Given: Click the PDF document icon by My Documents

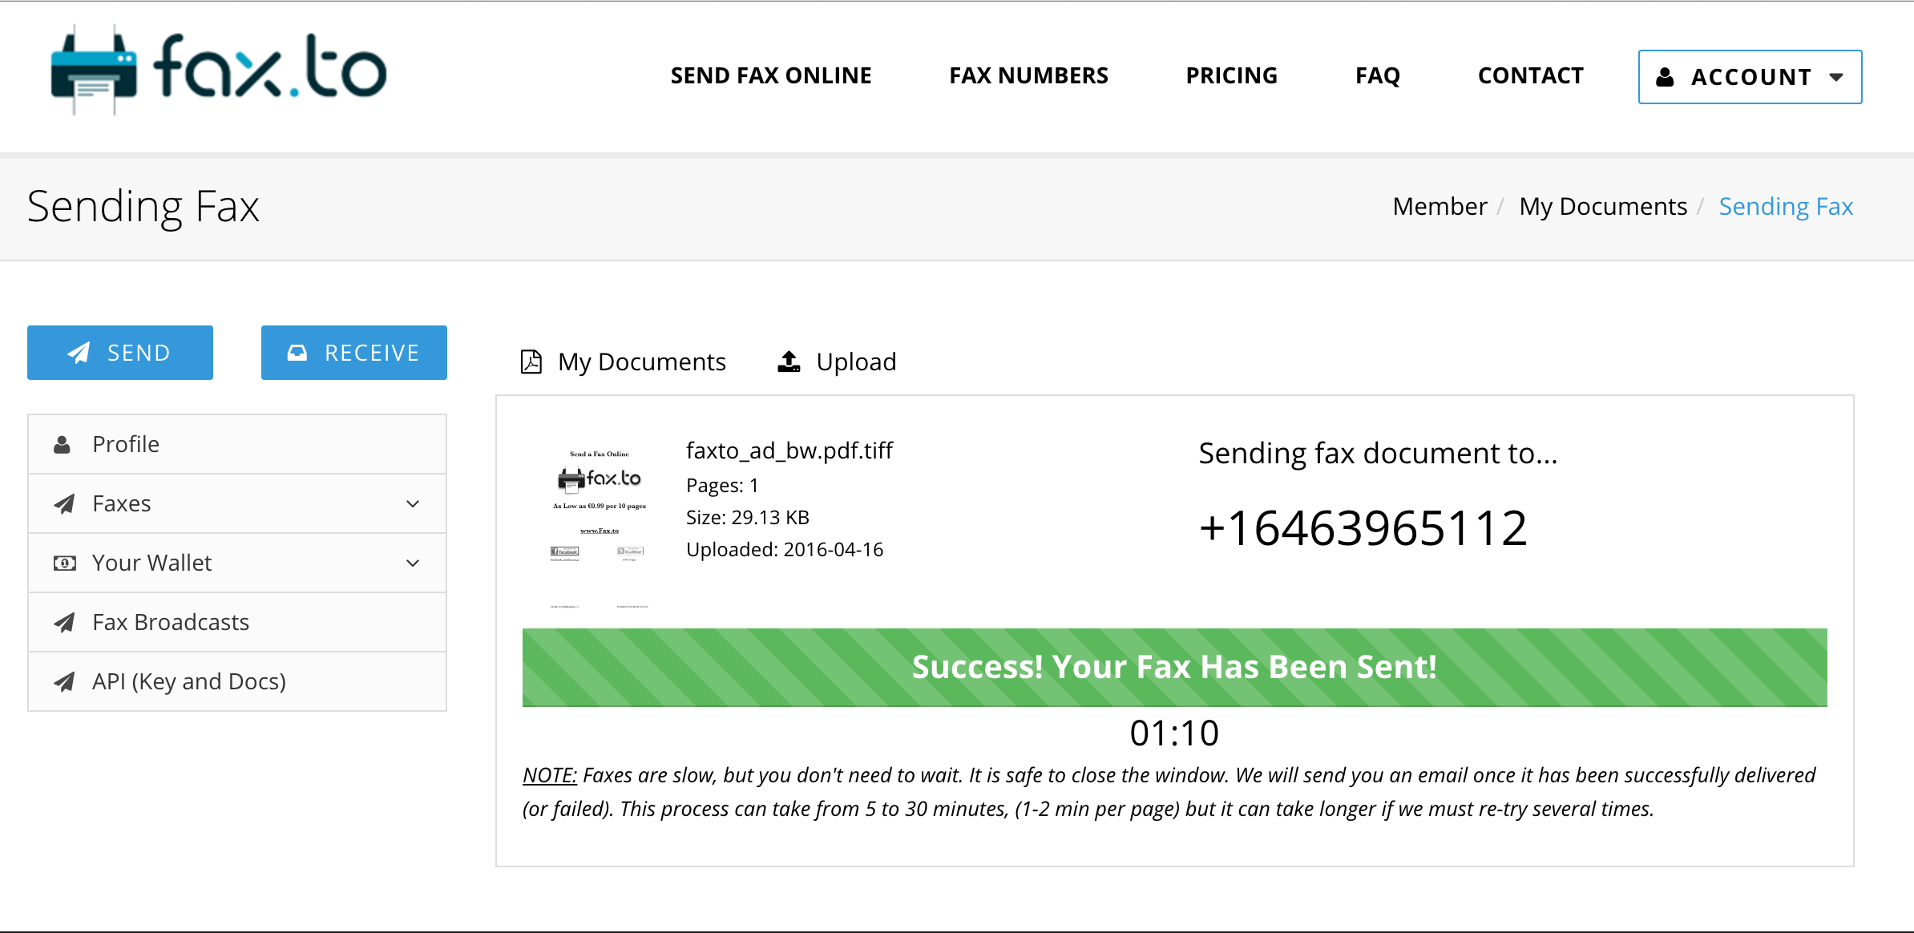Looking at the screenshot, I should (531, 362).
